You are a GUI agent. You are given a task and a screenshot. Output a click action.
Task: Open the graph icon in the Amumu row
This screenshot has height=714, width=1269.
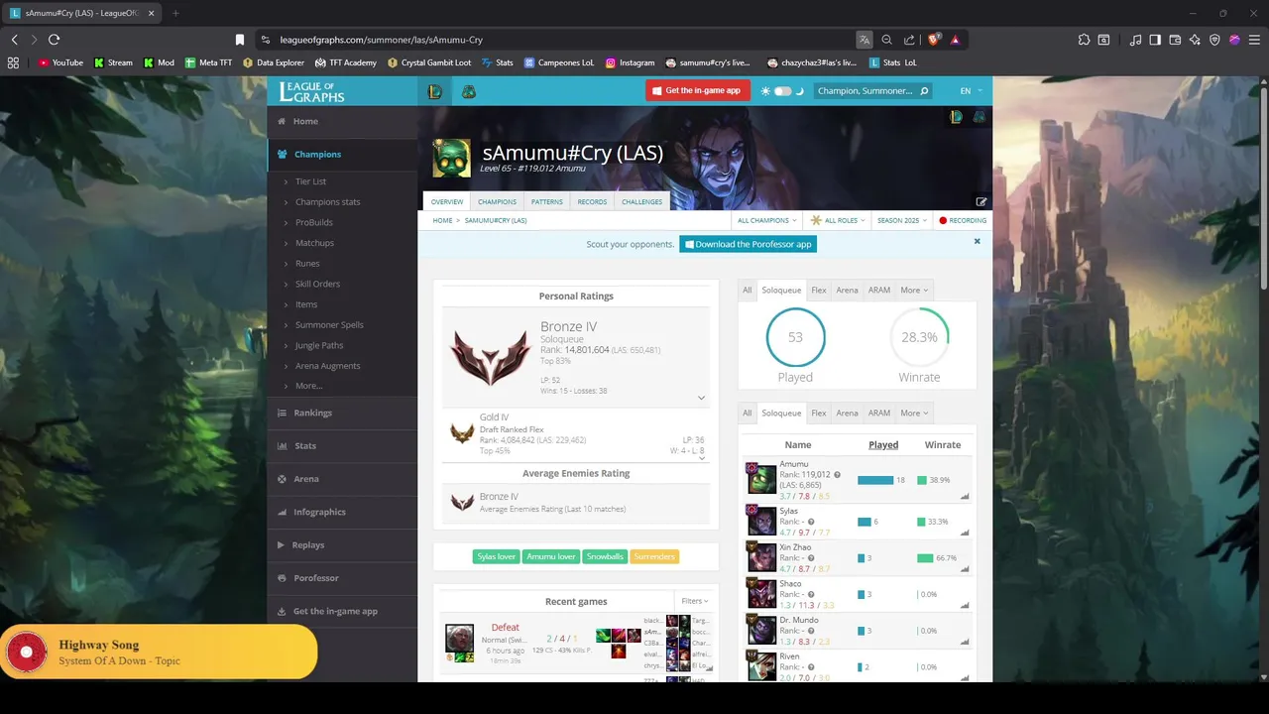(x=964, y=496)
